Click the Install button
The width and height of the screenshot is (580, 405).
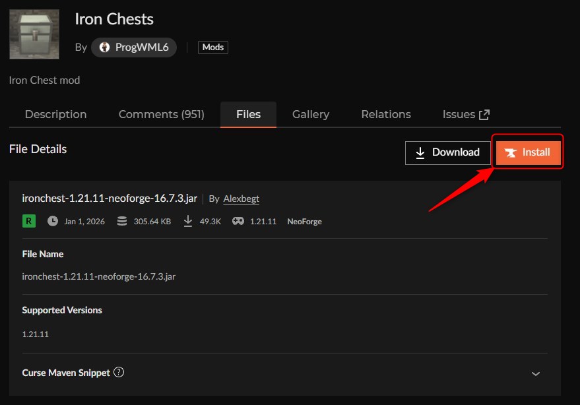(528, 152)
